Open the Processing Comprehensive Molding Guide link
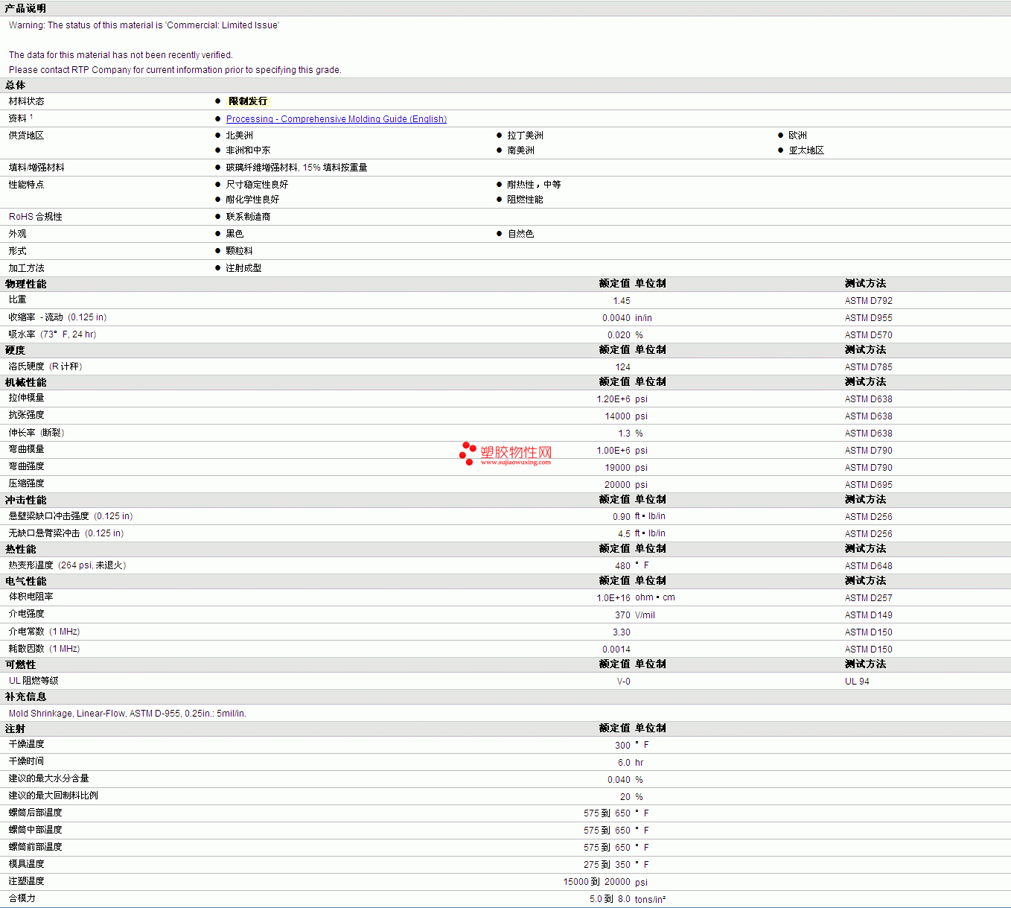The height and width of the screenshot is (908, 1011). [x=336, y=119]
